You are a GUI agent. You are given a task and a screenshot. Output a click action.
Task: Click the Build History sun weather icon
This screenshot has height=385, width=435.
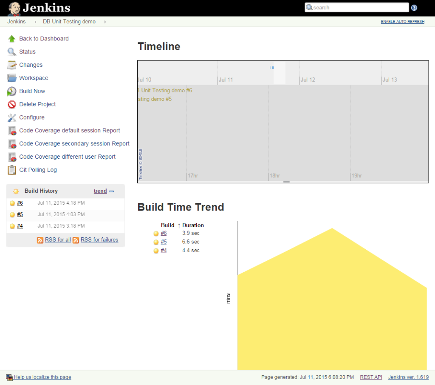coord(16,191)
